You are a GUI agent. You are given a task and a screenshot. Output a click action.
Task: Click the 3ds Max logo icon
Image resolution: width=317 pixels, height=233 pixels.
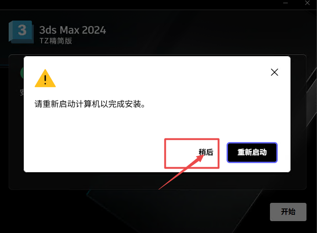point(21,32)
